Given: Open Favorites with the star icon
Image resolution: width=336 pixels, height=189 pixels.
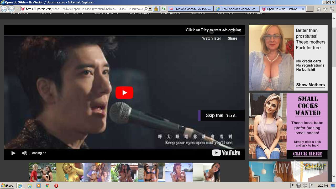Looking at the screenshot, I should click(325, 9).
